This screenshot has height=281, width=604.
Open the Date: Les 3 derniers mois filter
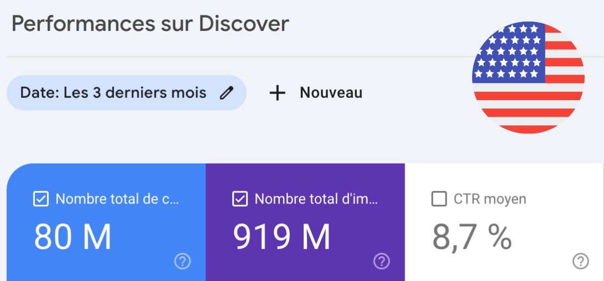(113, 93)
